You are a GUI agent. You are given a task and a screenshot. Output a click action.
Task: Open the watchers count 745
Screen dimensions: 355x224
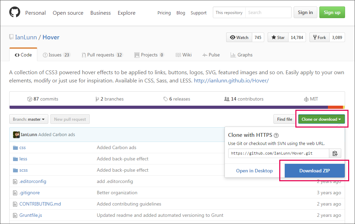click(258, 38)
